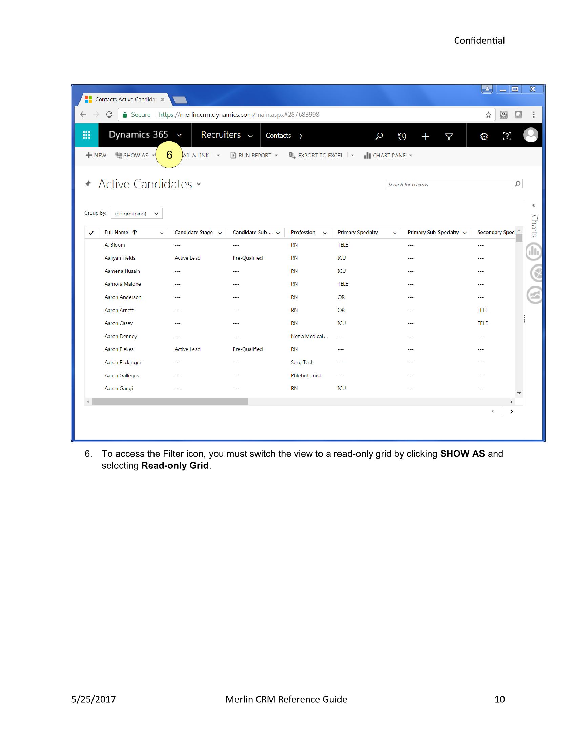Open the bar chart icon in Charts pane
The width and height of the screenshot is (576, 745).
(533, 252)
